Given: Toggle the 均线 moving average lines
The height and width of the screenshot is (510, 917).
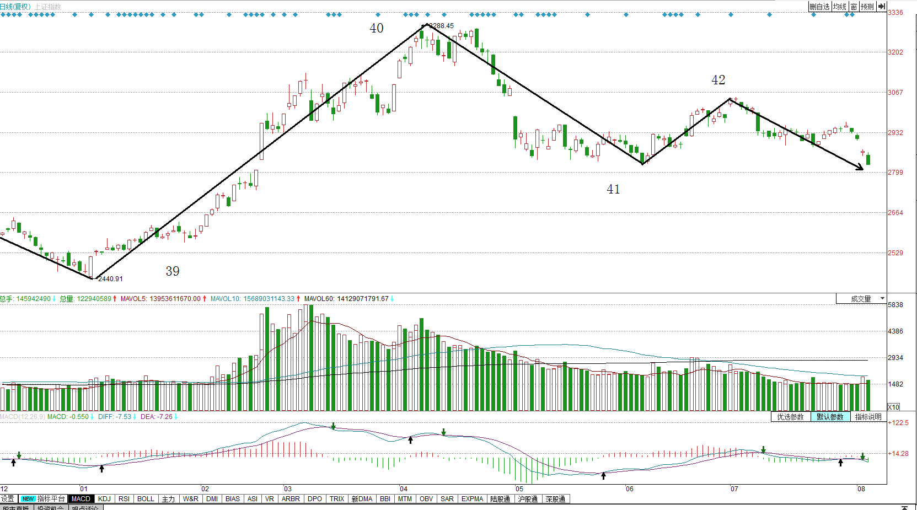Looking at the screenshot, I should 839,7.
